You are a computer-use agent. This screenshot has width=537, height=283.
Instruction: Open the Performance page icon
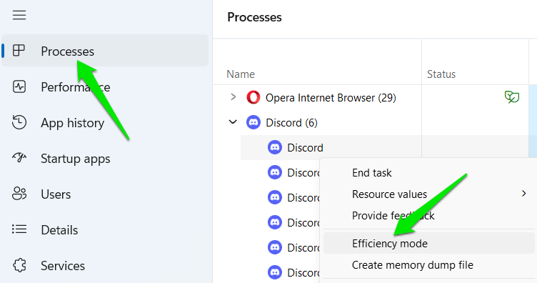(x=19, y=86)
